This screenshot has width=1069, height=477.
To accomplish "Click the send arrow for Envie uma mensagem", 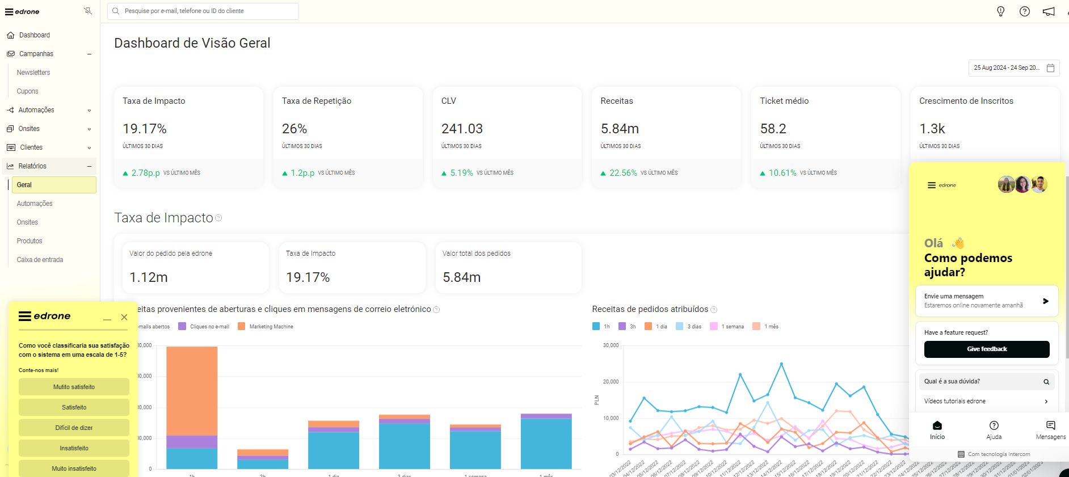I will [1045, 301].
